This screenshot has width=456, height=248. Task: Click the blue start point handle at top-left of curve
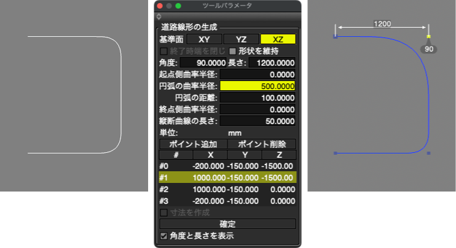click(336, 37)
